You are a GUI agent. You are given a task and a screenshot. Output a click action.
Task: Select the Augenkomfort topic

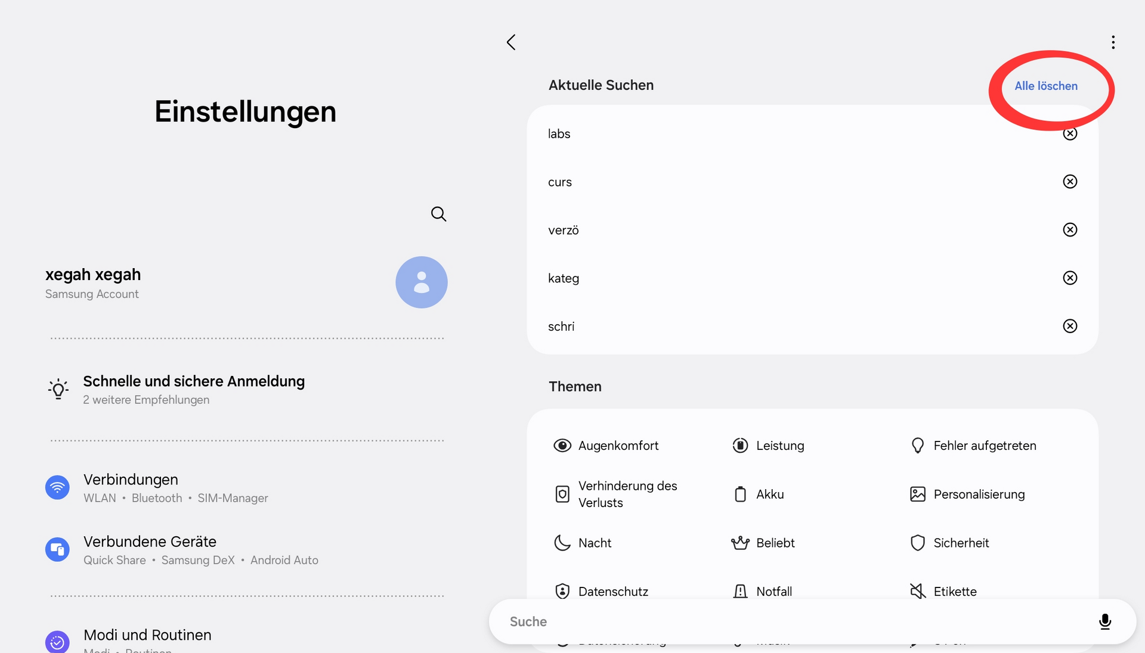[618, 446]
